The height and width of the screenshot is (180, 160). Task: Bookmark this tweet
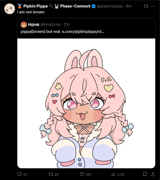pos(145,174)
